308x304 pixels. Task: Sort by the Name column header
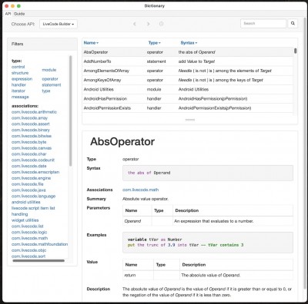pos(91,43)
